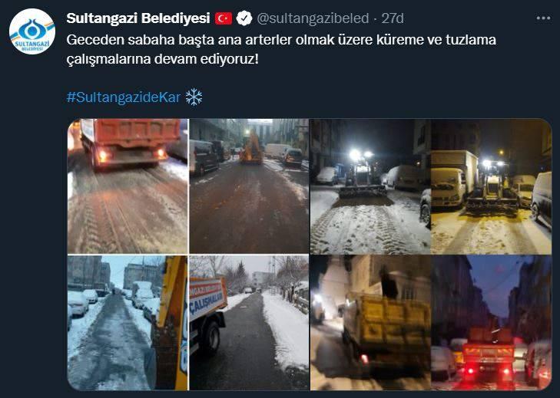
Task: Click the Sultangazi Belediyesi display name
Action: click(138, 18)
